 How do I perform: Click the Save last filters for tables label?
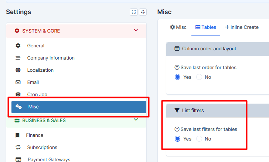tap(209, 129)
